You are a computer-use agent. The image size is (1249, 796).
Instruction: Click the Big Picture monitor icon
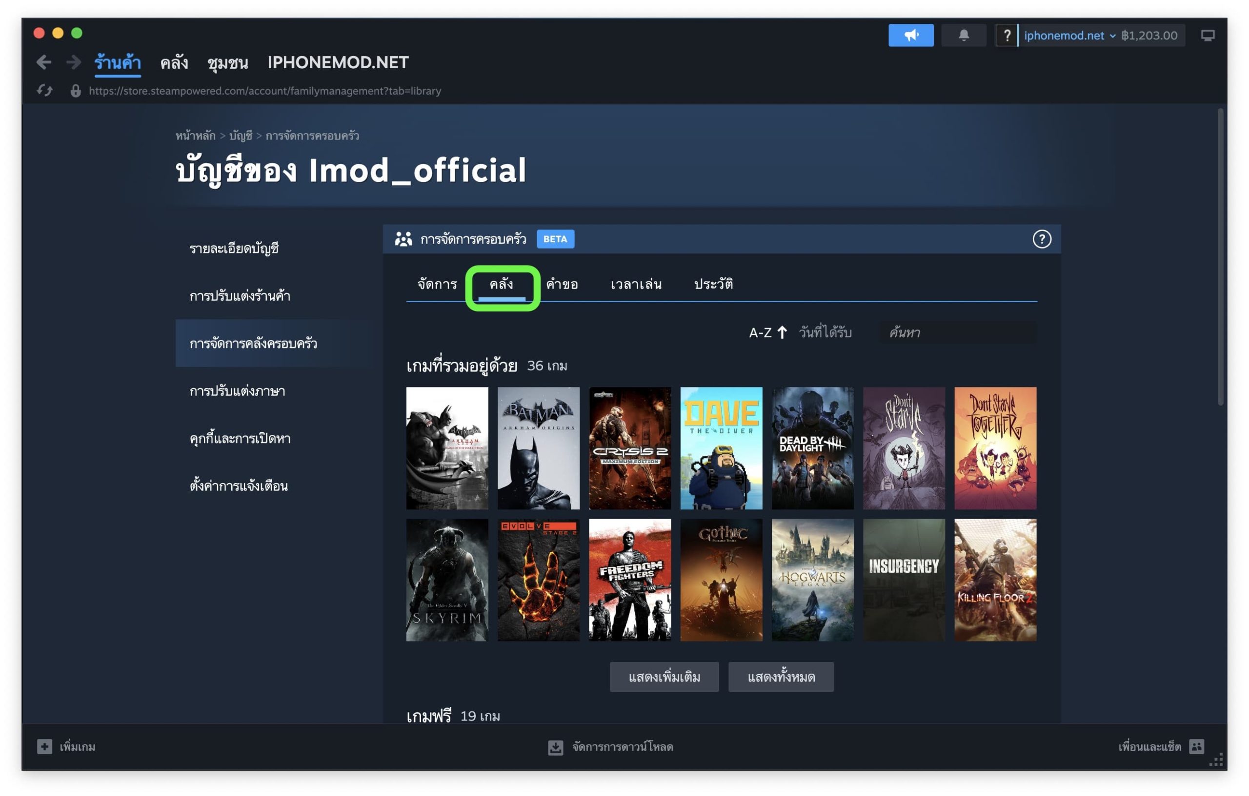tap(1207, 35)
